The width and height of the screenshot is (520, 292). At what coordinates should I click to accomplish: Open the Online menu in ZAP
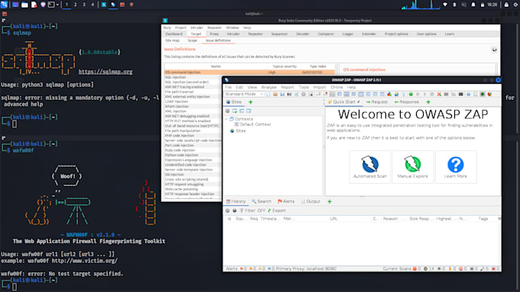(336, 88)
